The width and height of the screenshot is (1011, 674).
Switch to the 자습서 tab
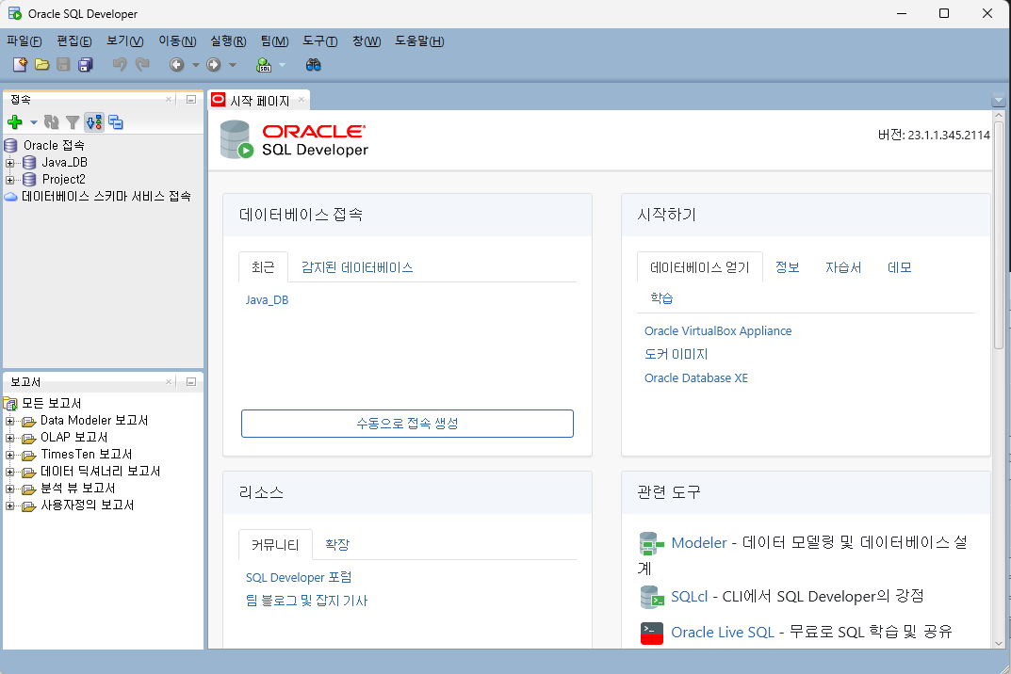[x=843, y=267]
